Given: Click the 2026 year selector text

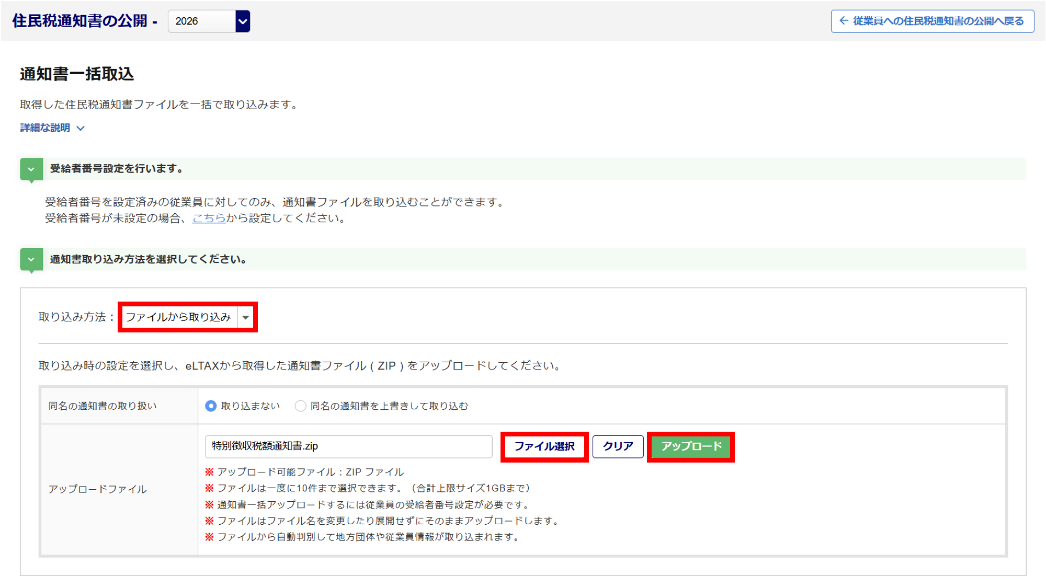Looking at the screenshot, I should point(187,21).
